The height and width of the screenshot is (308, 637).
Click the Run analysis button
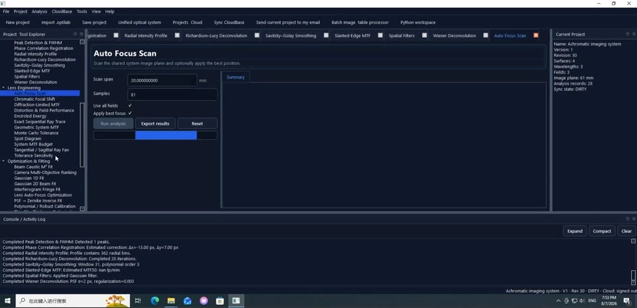tap(113, 123)
